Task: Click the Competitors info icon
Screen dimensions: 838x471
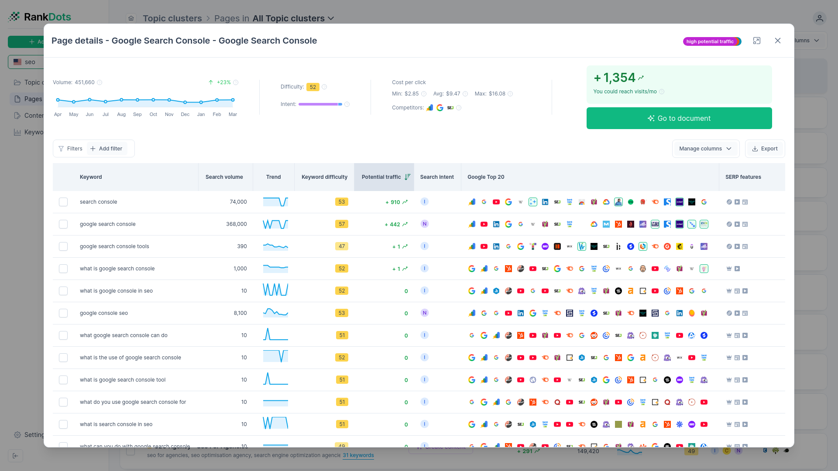Action: click(459, 108)
